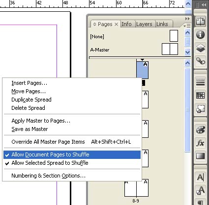Select Delete Spread
The image size is (209, 205).
(x=72, y=108)
